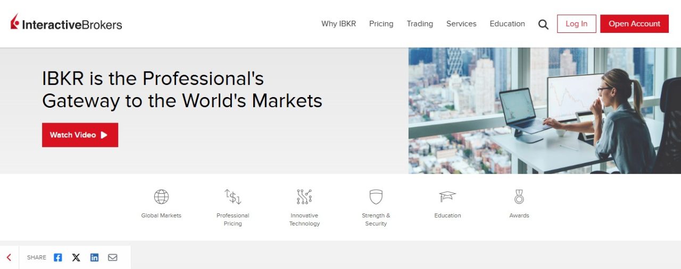Click the Open Account button

pyautogui.click(x=635, y=24)
